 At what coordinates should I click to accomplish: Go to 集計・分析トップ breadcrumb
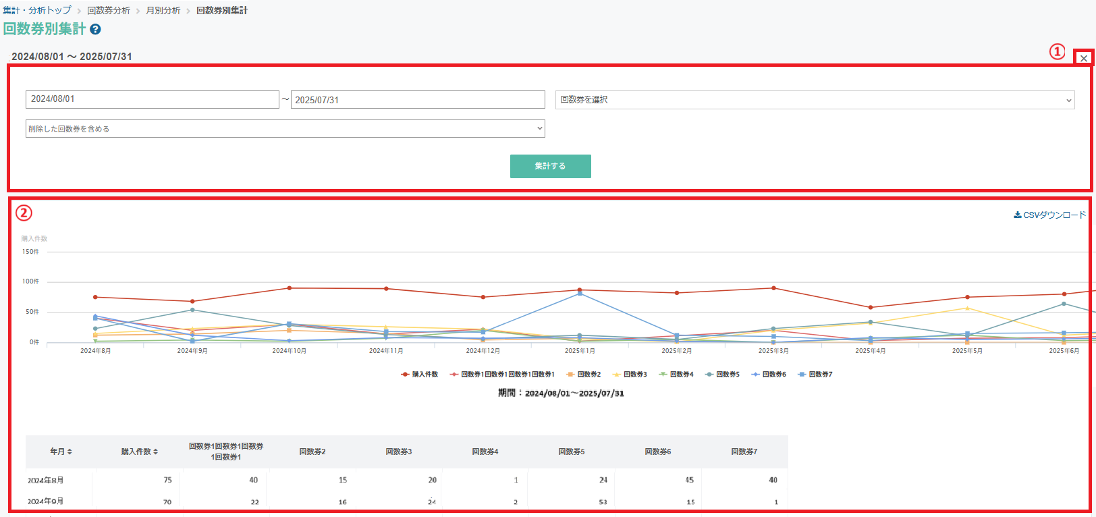point(36,11)
